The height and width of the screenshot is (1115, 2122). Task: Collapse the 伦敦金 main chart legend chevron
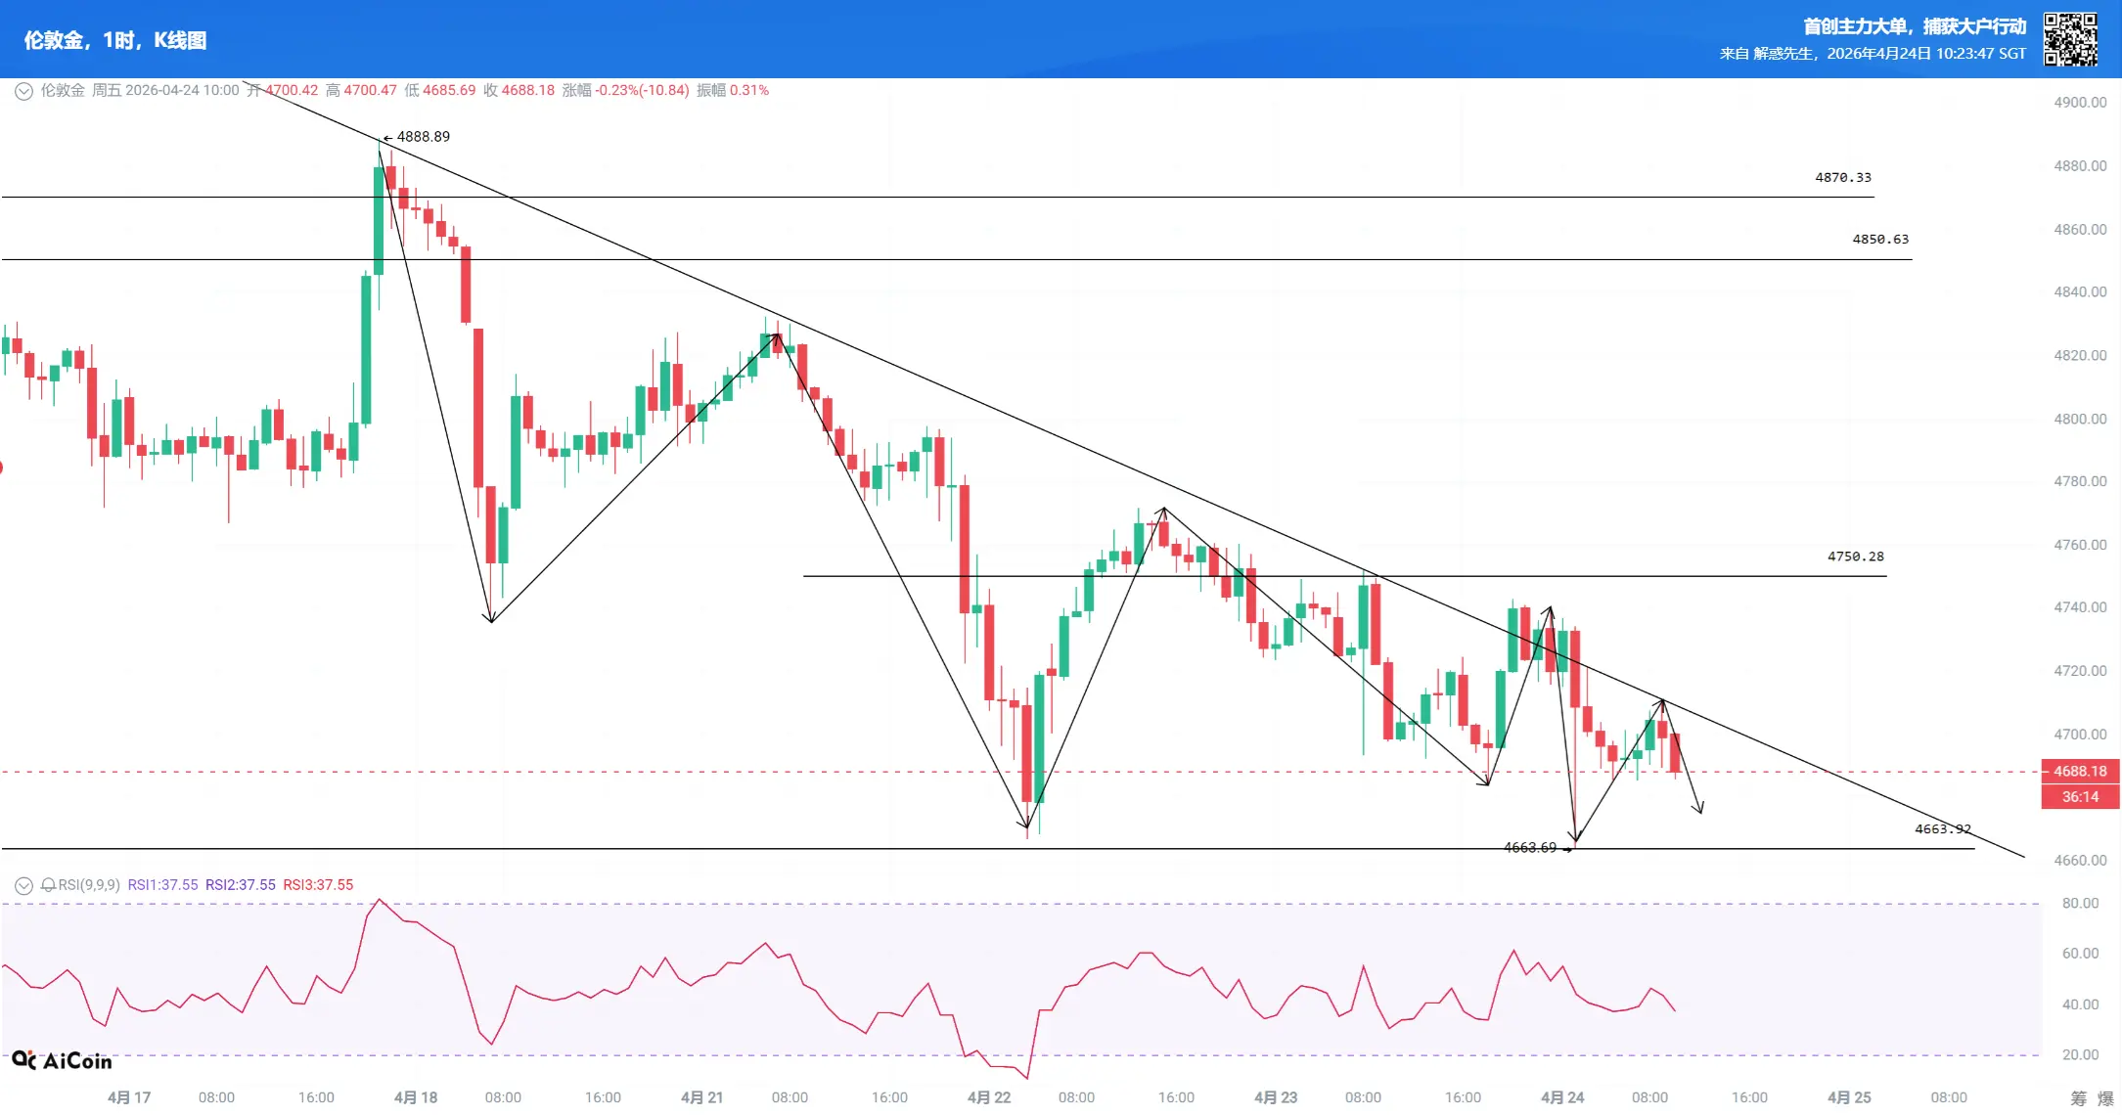23,91
